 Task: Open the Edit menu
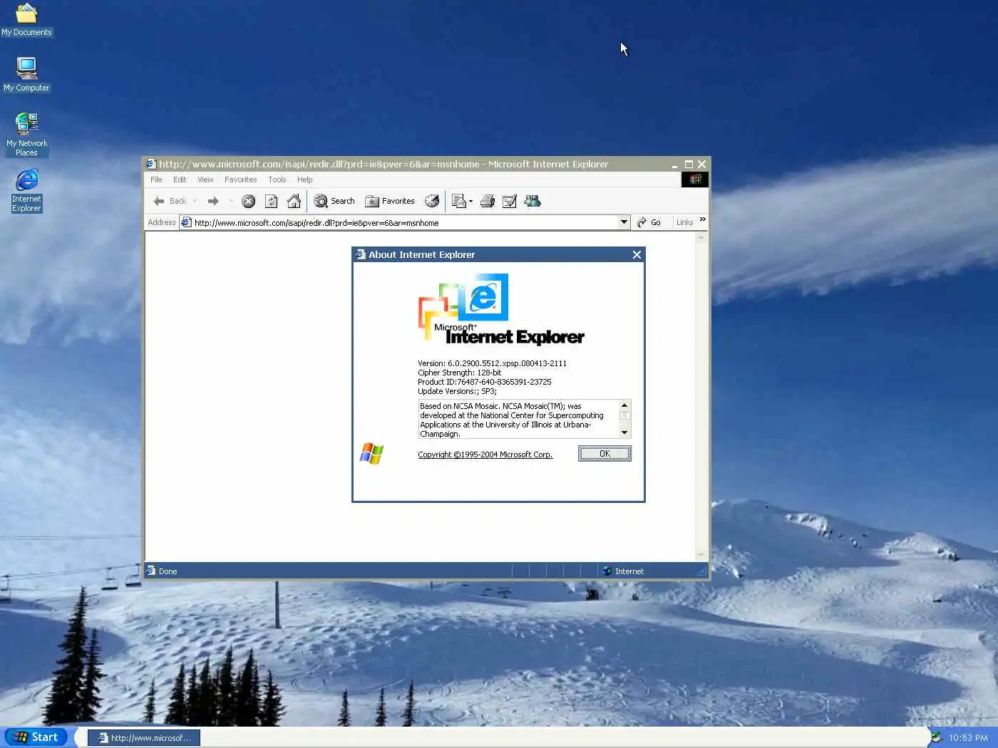click(x=180, y=180)
